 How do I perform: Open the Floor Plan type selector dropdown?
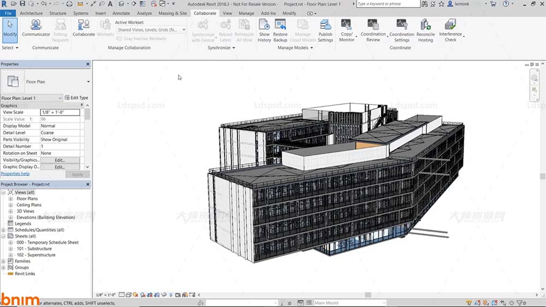point(88,82)
